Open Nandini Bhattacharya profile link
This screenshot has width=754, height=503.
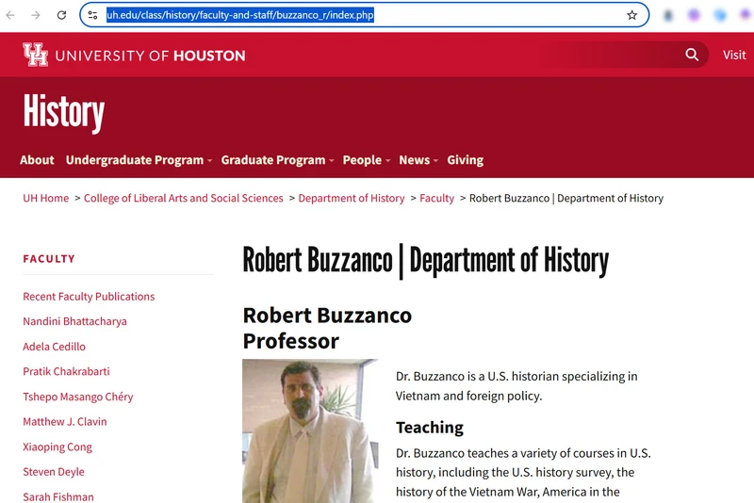tap(75, 321)
